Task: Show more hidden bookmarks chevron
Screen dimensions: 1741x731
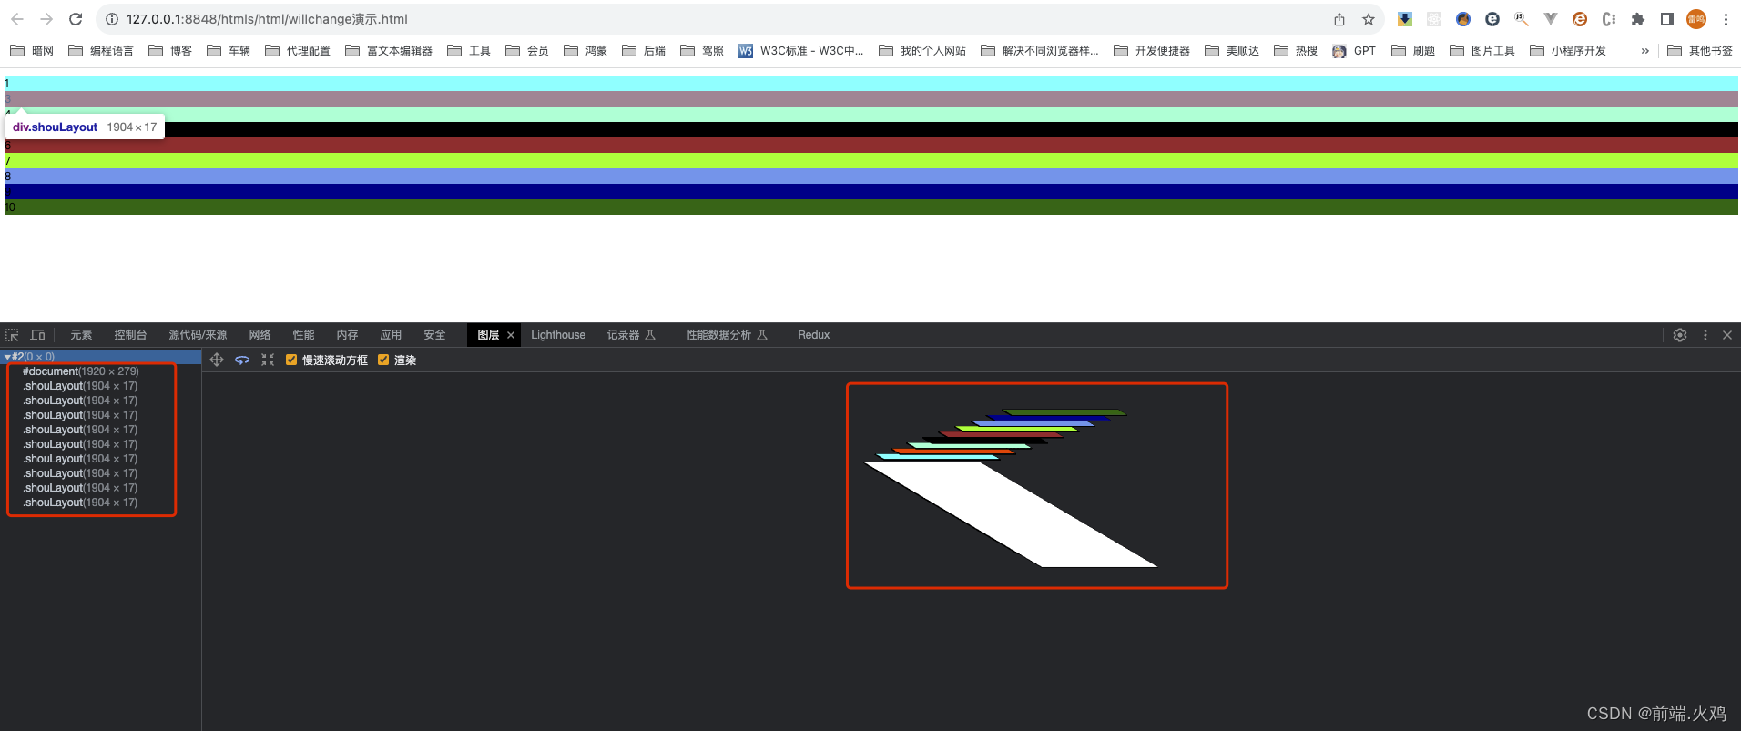Action: (x=1644, y=51)
